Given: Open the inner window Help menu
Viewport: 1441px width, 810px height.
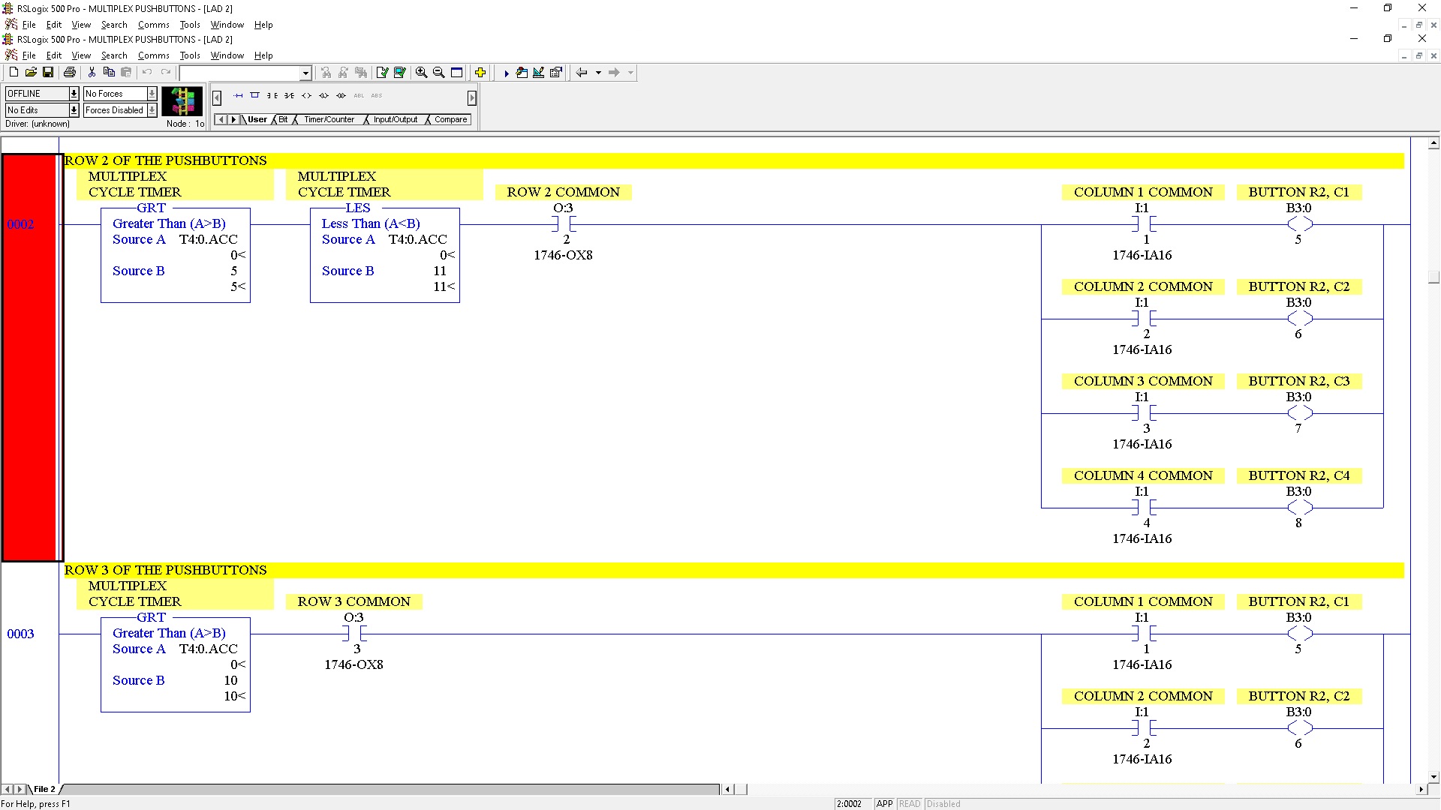Looking at the screenshot, I should [263, 55].
